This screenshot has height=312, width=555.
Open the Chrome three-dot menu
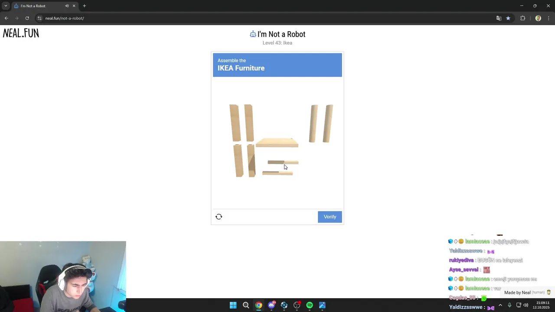click(549, 18)
